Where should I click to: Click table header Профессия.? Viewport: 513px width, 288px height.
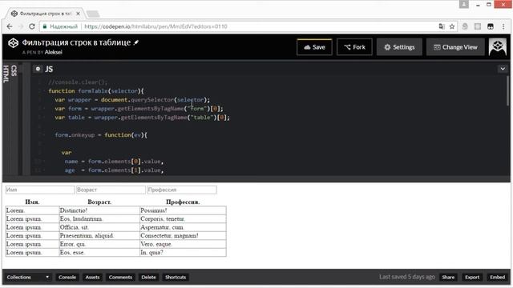click(183, 202)
